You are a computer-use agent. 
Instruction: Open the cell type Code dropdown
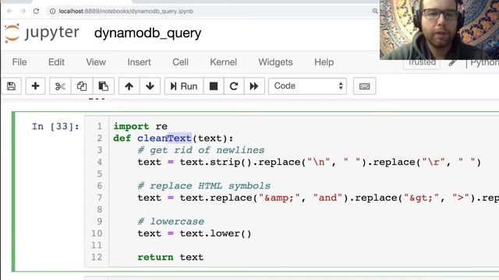point(307,86)
